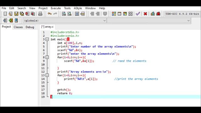Stop execution with the red X icon
Screen dimensions: 201x113
click(x=145, y=14)
